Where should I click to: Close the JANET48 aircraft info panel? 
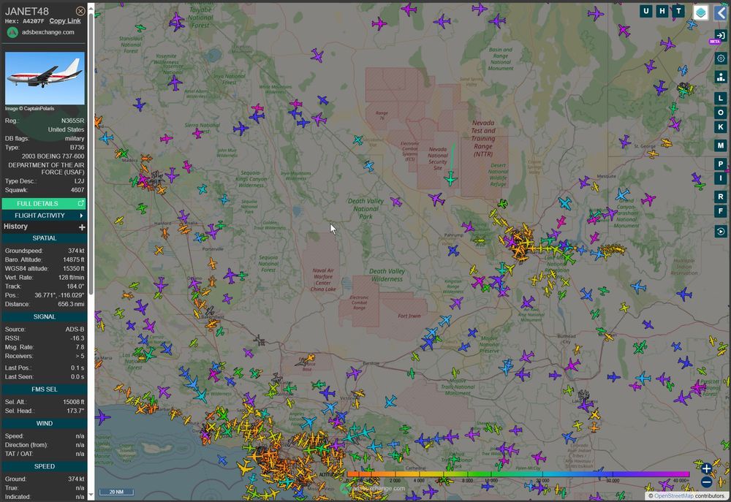click(80, 11)
